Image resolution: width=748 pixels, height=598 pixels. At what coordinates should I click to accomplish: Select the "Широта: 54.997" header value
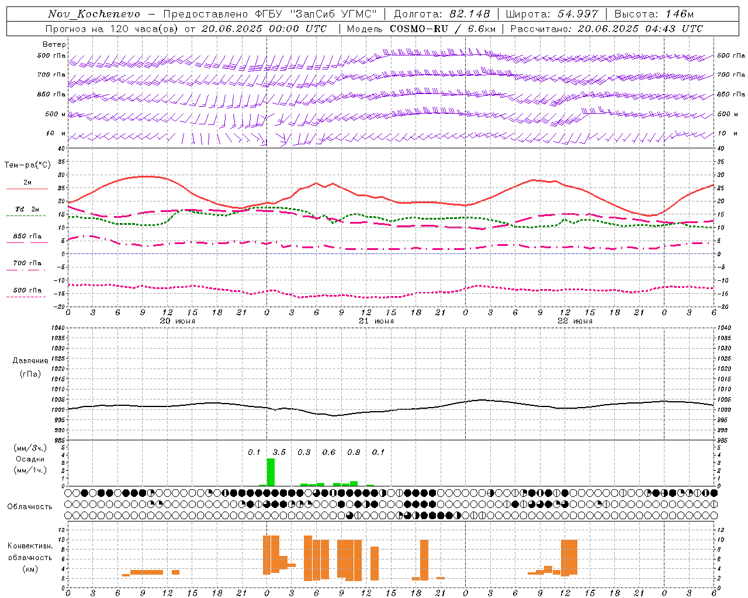tap(552, 14)
